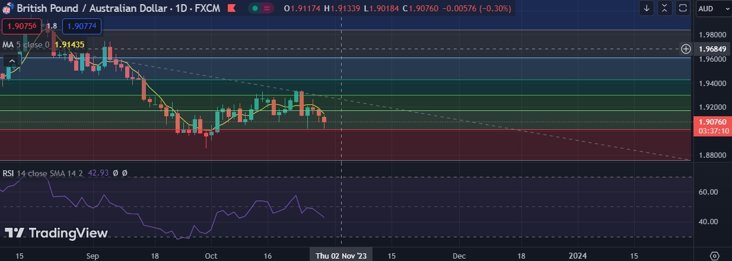The image size is (732, 261).
Task: Click the change value −0.00576 (−0.30%)
Action: (x=476, y=8)
